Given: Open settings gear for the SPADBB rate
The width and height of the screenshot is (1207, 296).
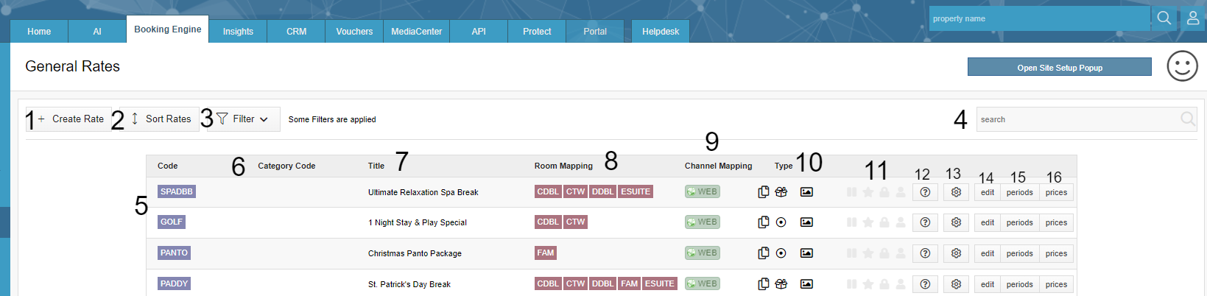Looking at the screenshot, I should [956, 192].
